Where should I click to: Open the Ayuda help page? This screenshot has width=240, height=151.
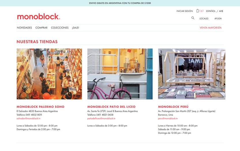tap(218, 18)
